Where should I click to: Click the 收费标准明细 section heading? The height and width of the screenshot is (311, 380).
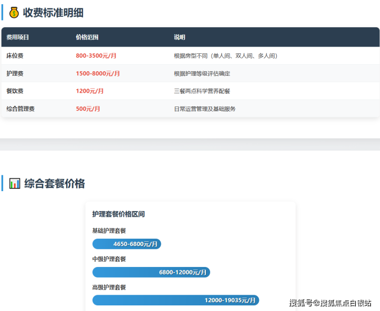53,13
